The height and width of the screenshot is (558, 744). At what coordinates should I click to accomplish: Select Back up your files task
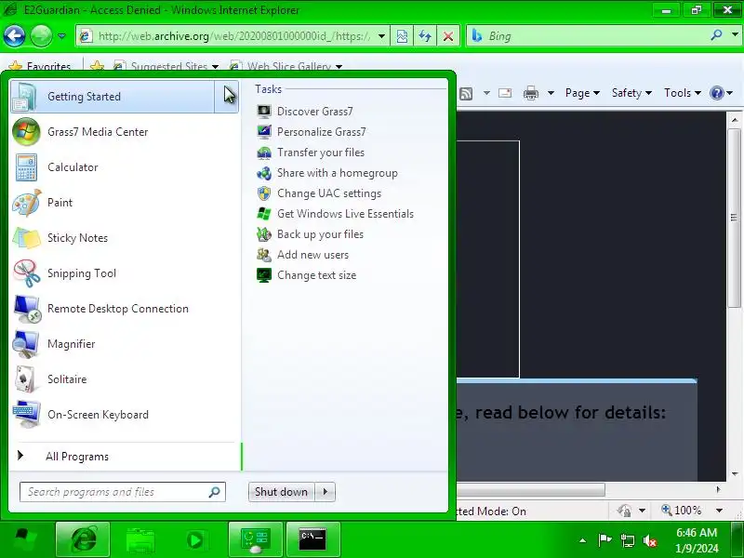[310, 234]
